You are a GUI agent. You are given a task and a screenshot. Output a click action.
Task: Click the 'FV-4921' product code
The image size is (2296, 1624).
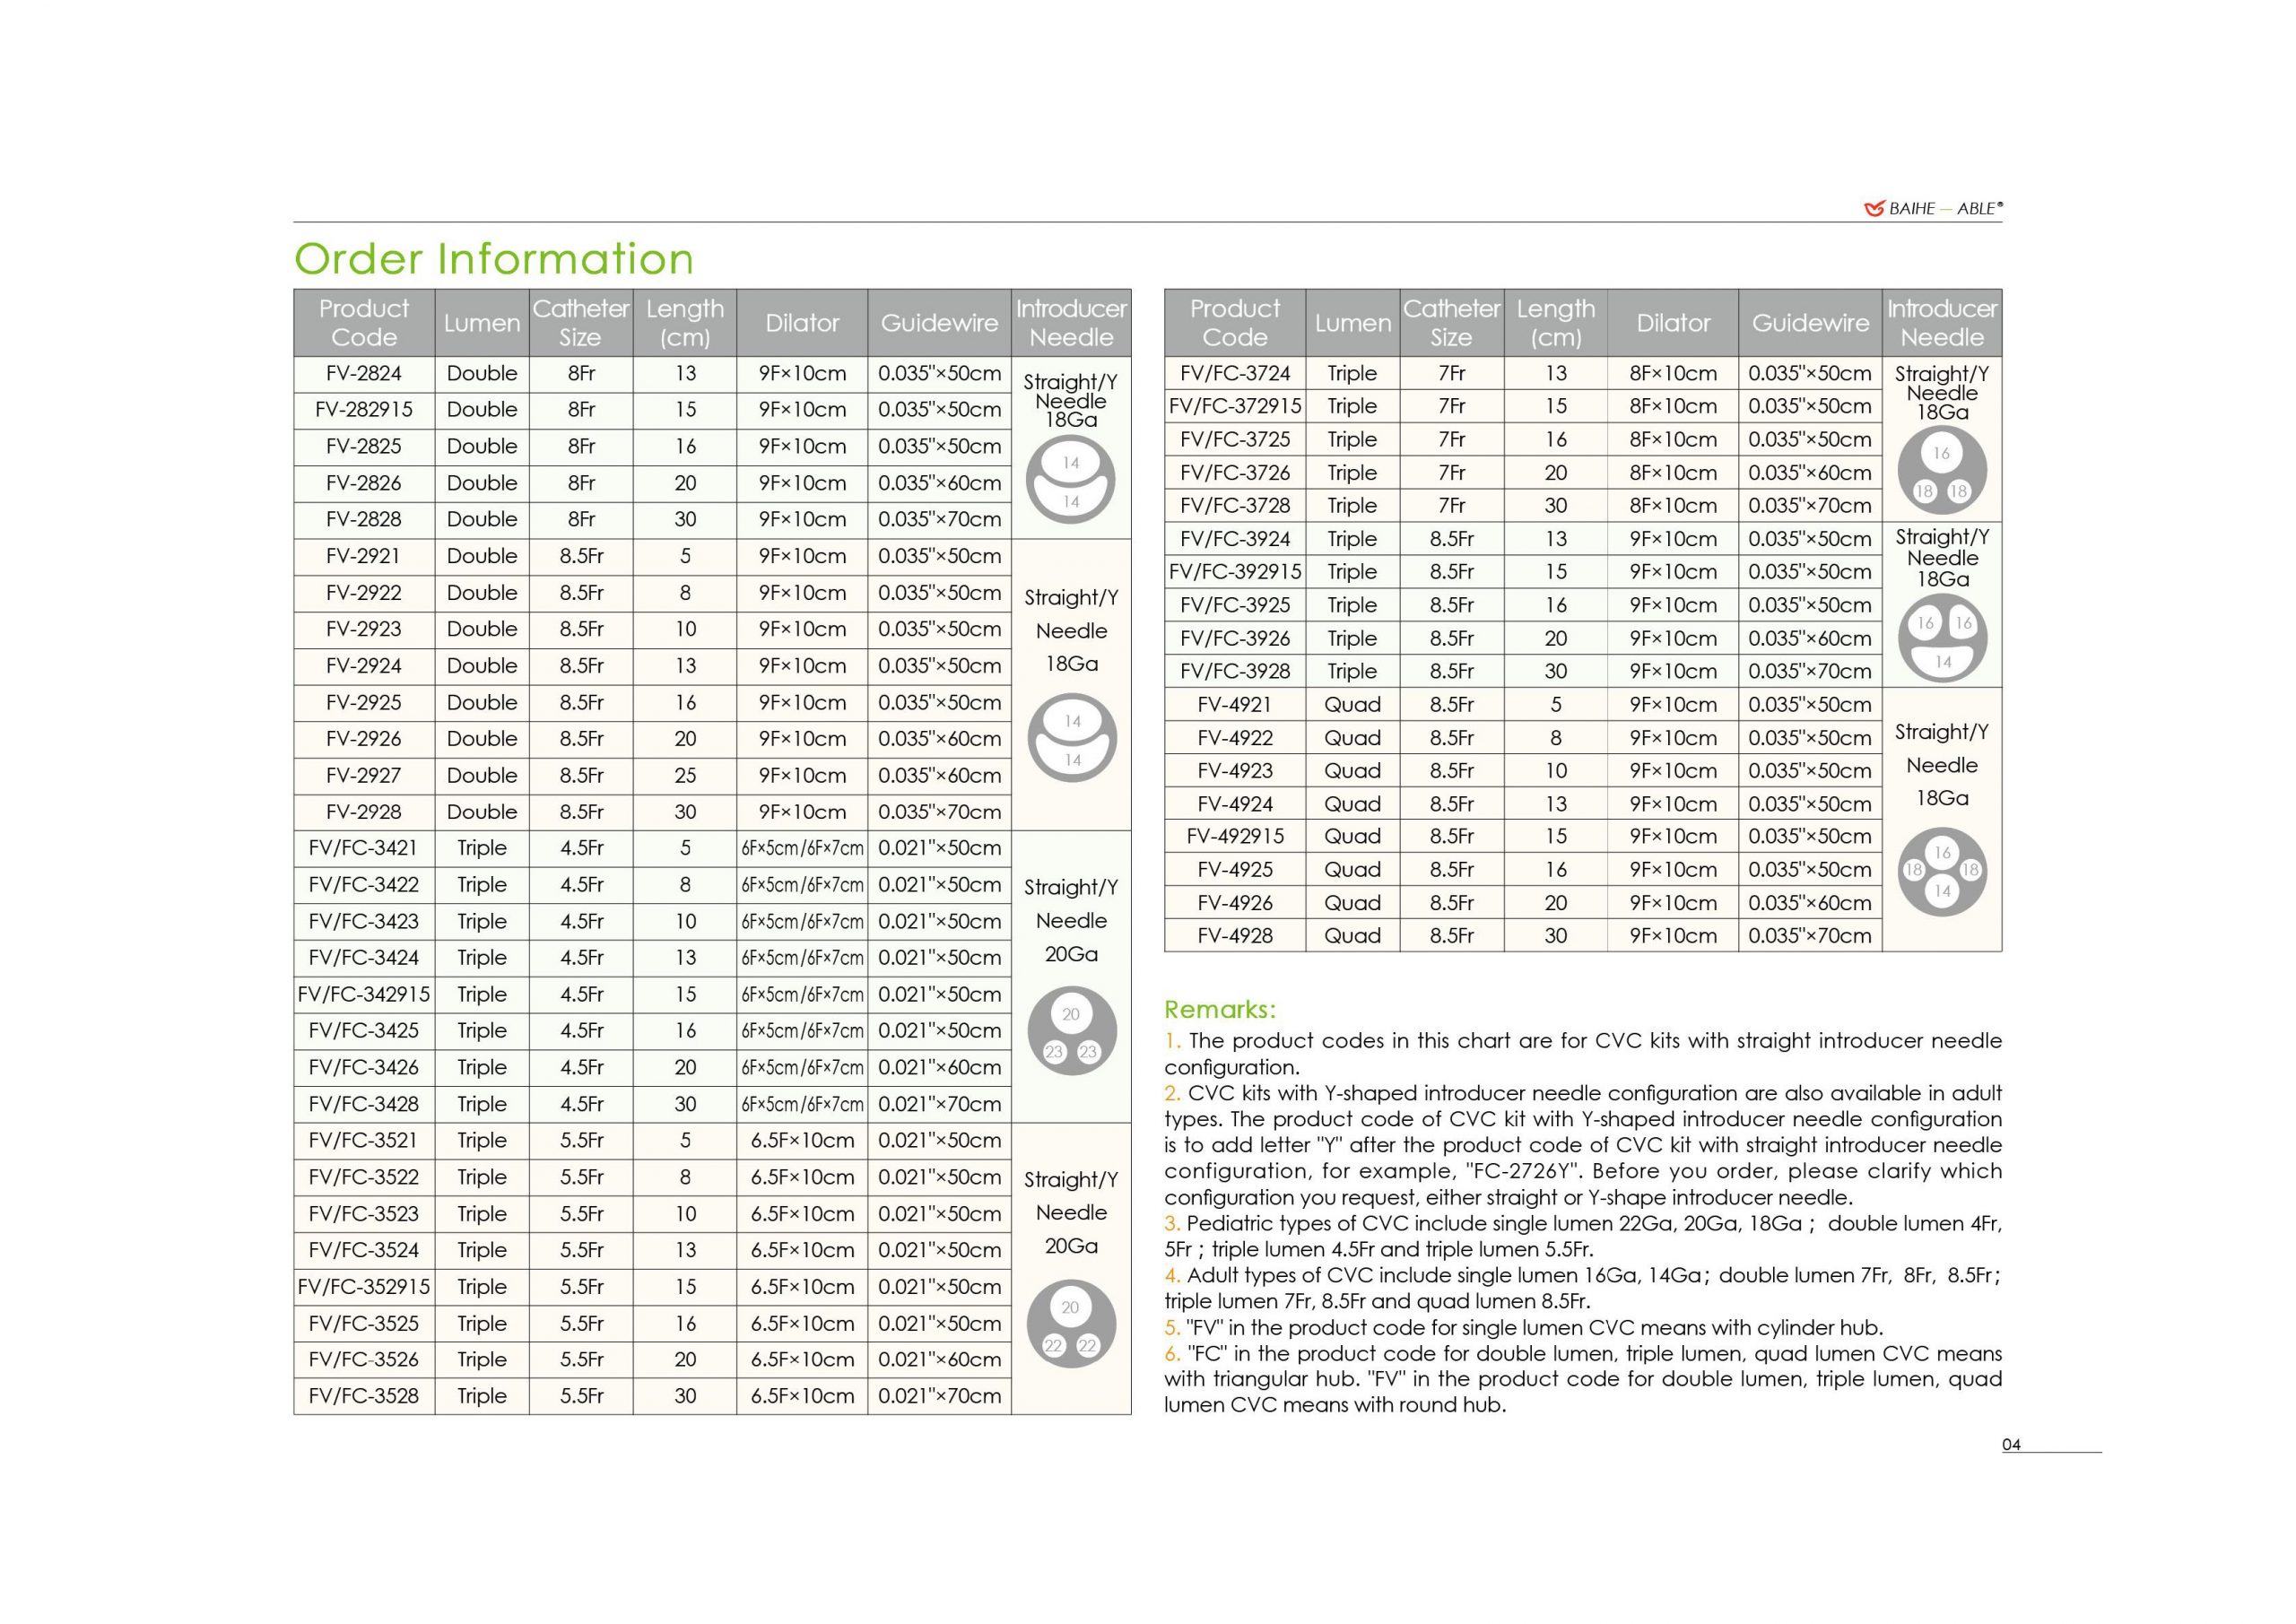[x=1235, y=705]
